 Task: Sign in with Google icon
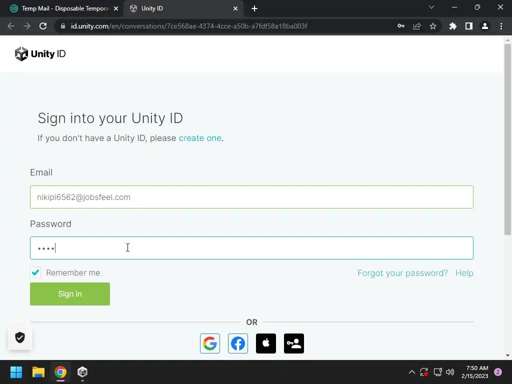(209, 343)
